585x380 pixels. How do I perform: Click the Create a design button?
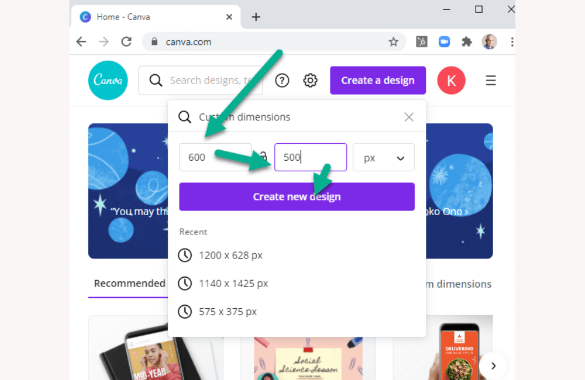click(378, 81)
